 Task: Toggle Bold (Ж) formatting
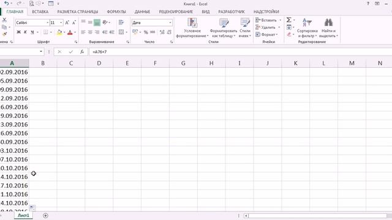[18, 32]
